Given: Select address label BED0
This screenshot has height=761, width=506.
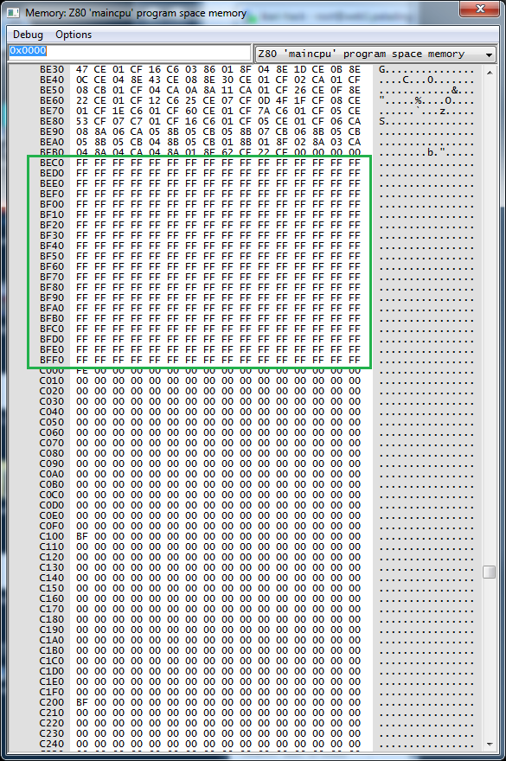Looking at the screenshot, I should [52, 173].
